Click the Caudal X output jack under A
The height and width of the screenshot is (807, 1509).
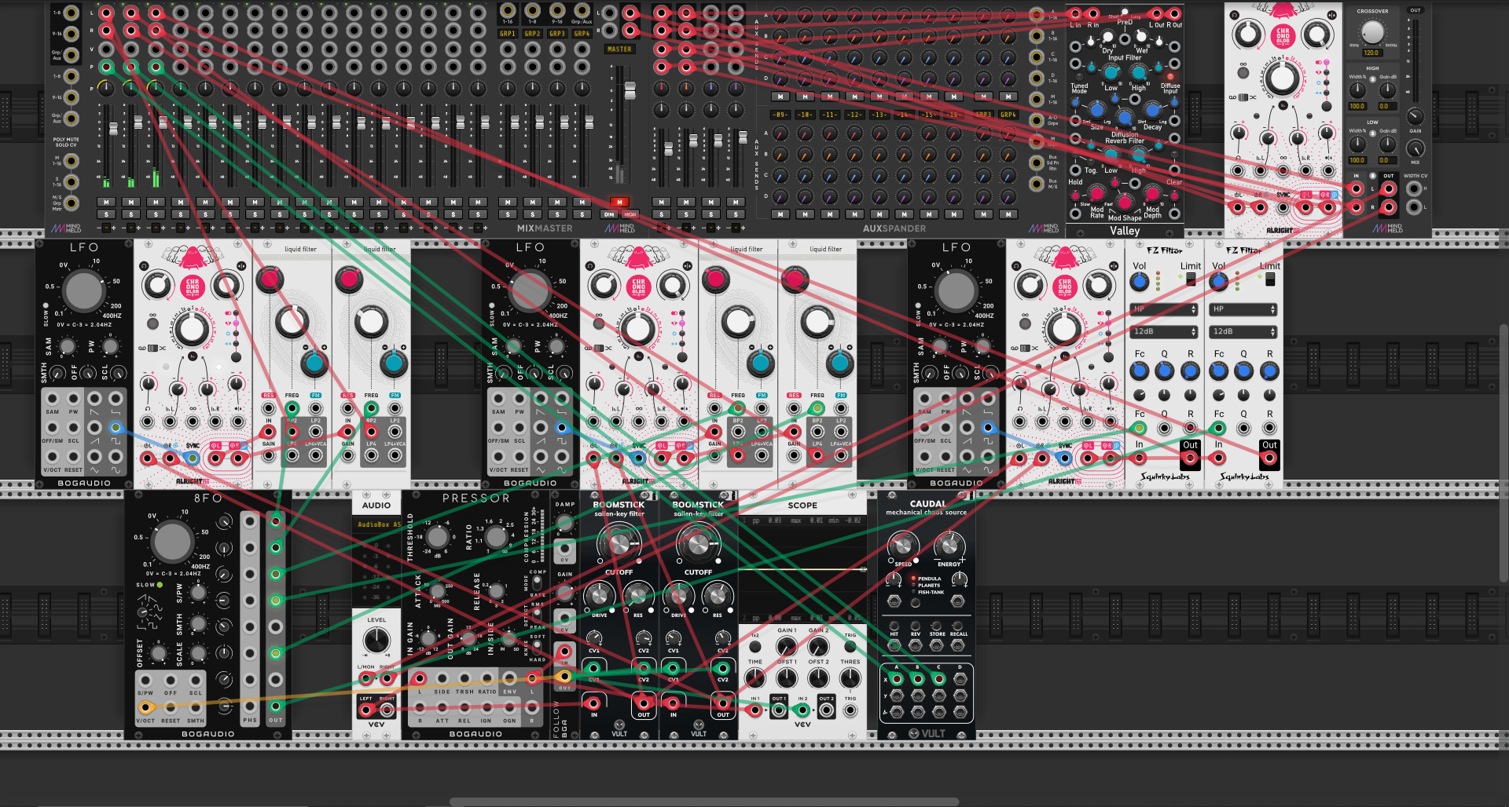click(896, 679)
